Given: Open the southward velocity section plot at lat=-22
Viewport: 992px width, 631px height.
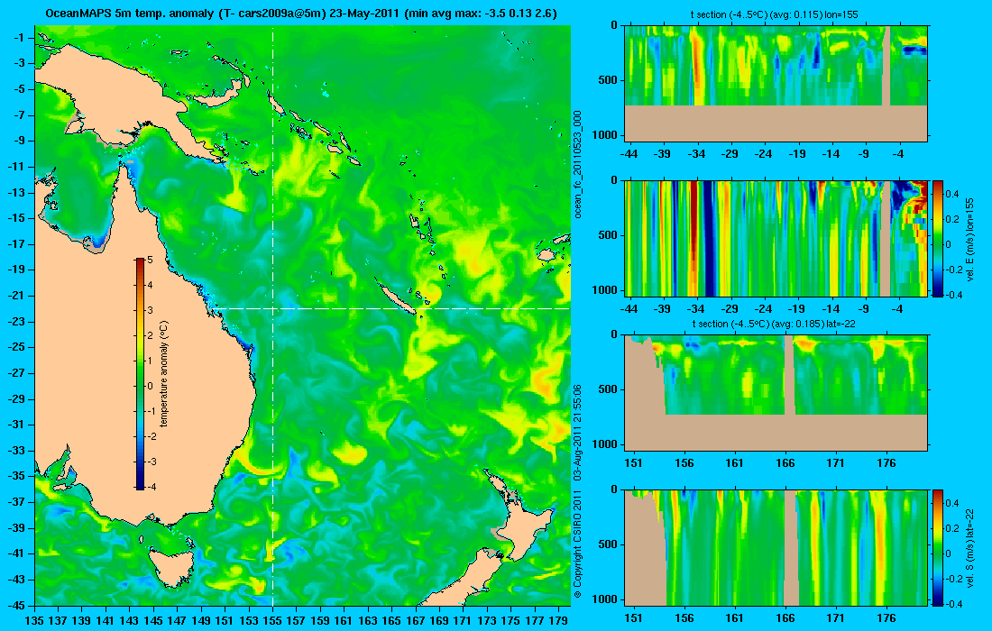Looking at the screenshot, I should click(776, 547).
